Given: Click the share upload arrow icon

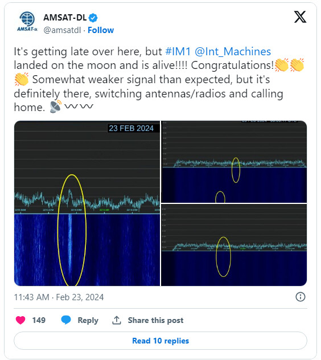Looking at the screenshot, I should pos(117,320).
